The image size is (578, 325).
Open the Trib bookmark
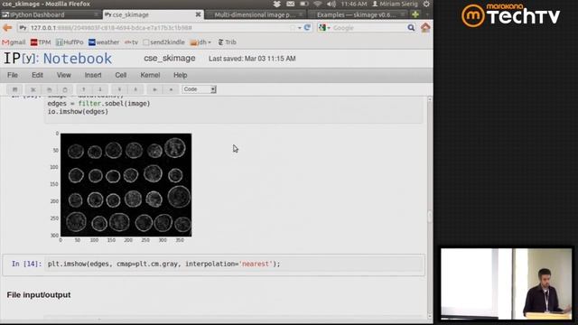pyautogui.click(x=227, y=42)
